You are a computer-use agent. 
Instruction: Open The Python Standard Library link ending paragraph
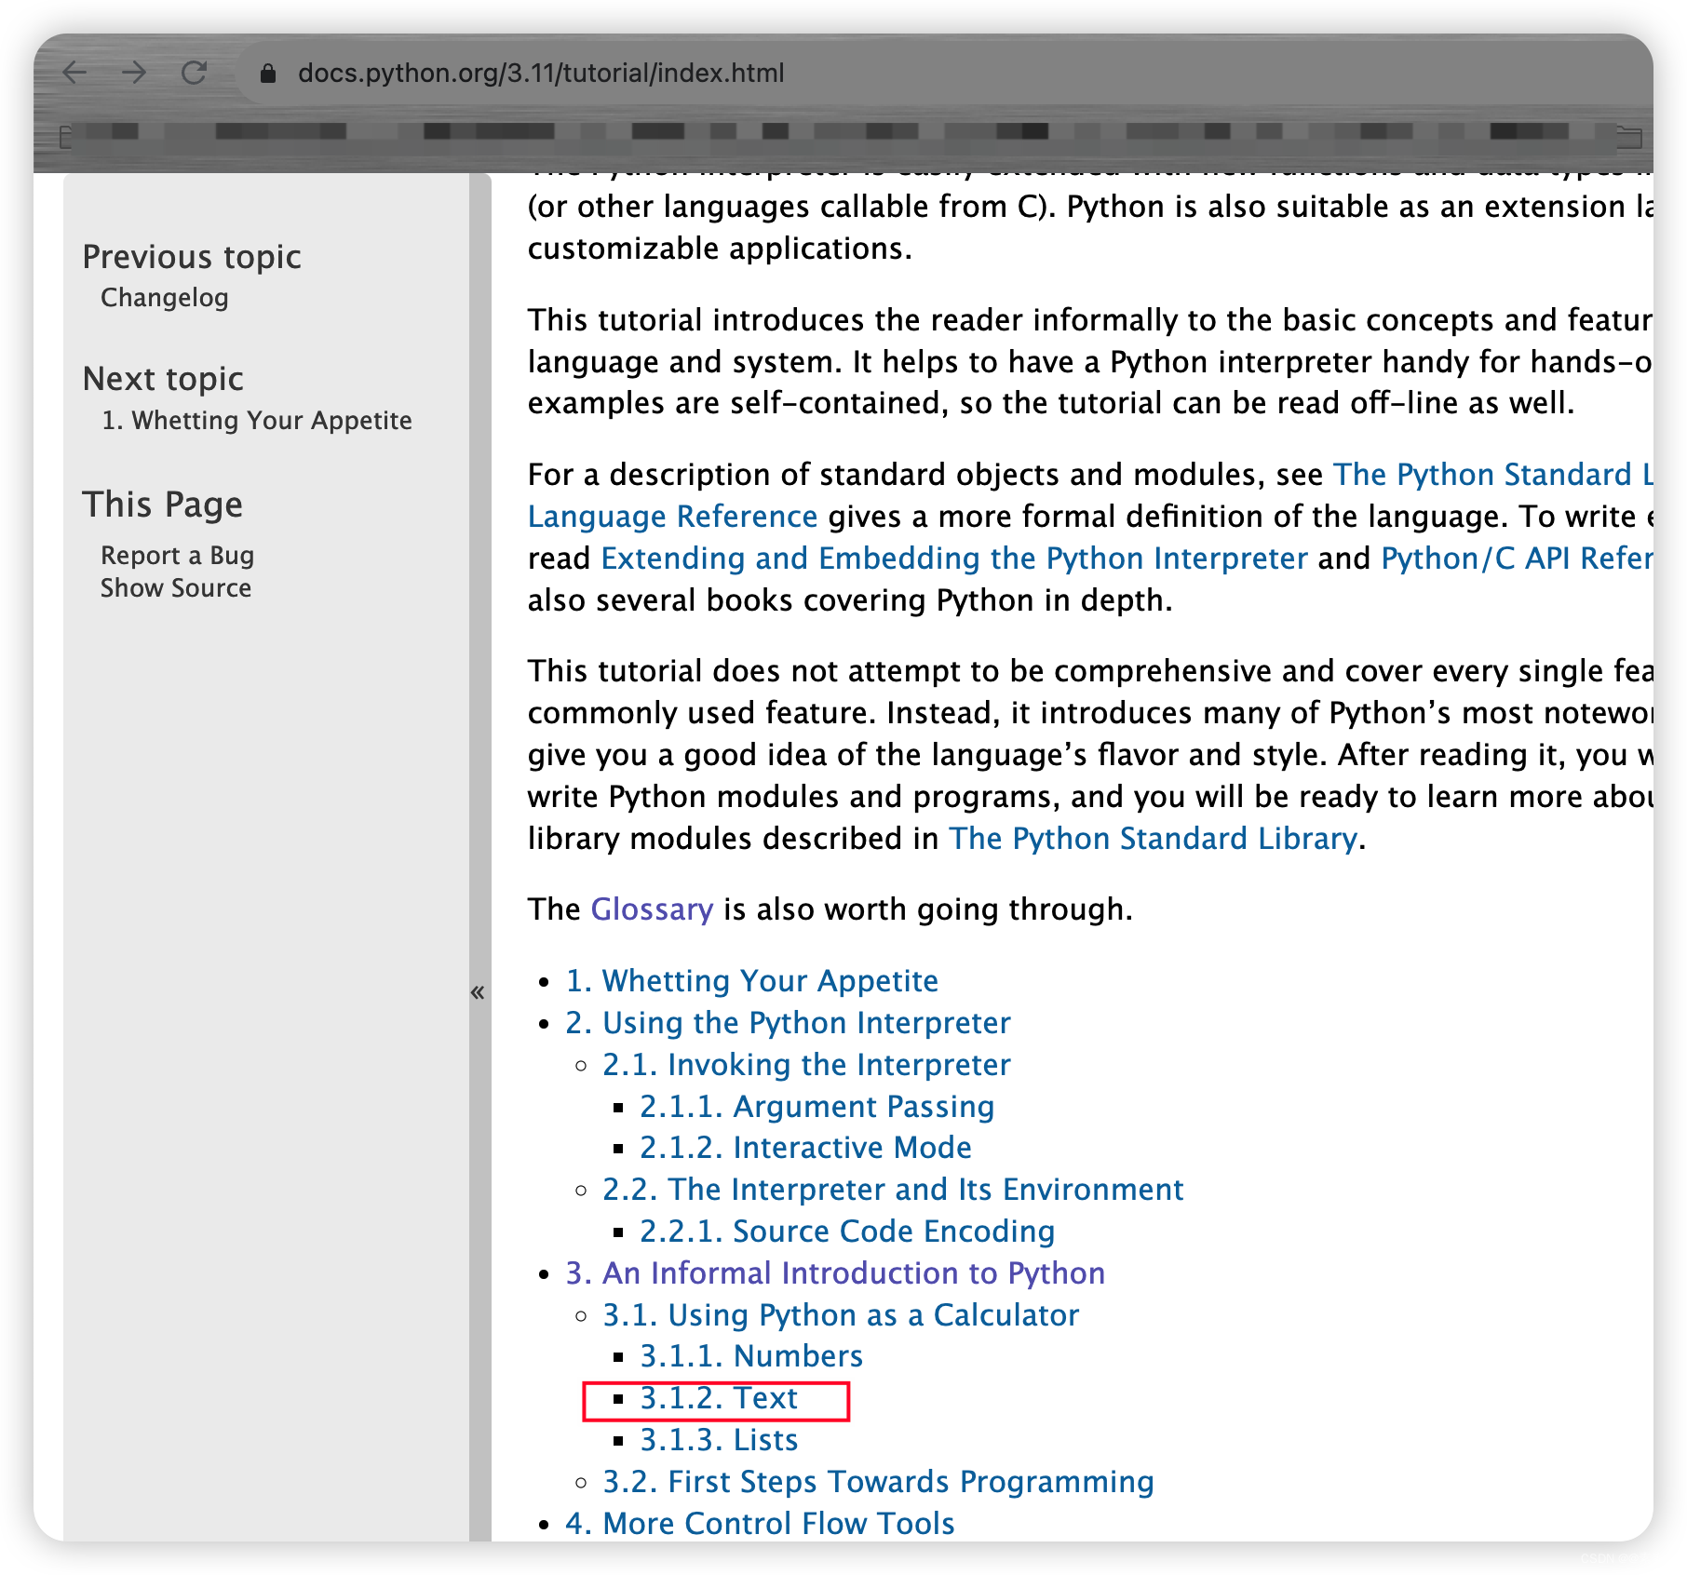[1153, 839]
